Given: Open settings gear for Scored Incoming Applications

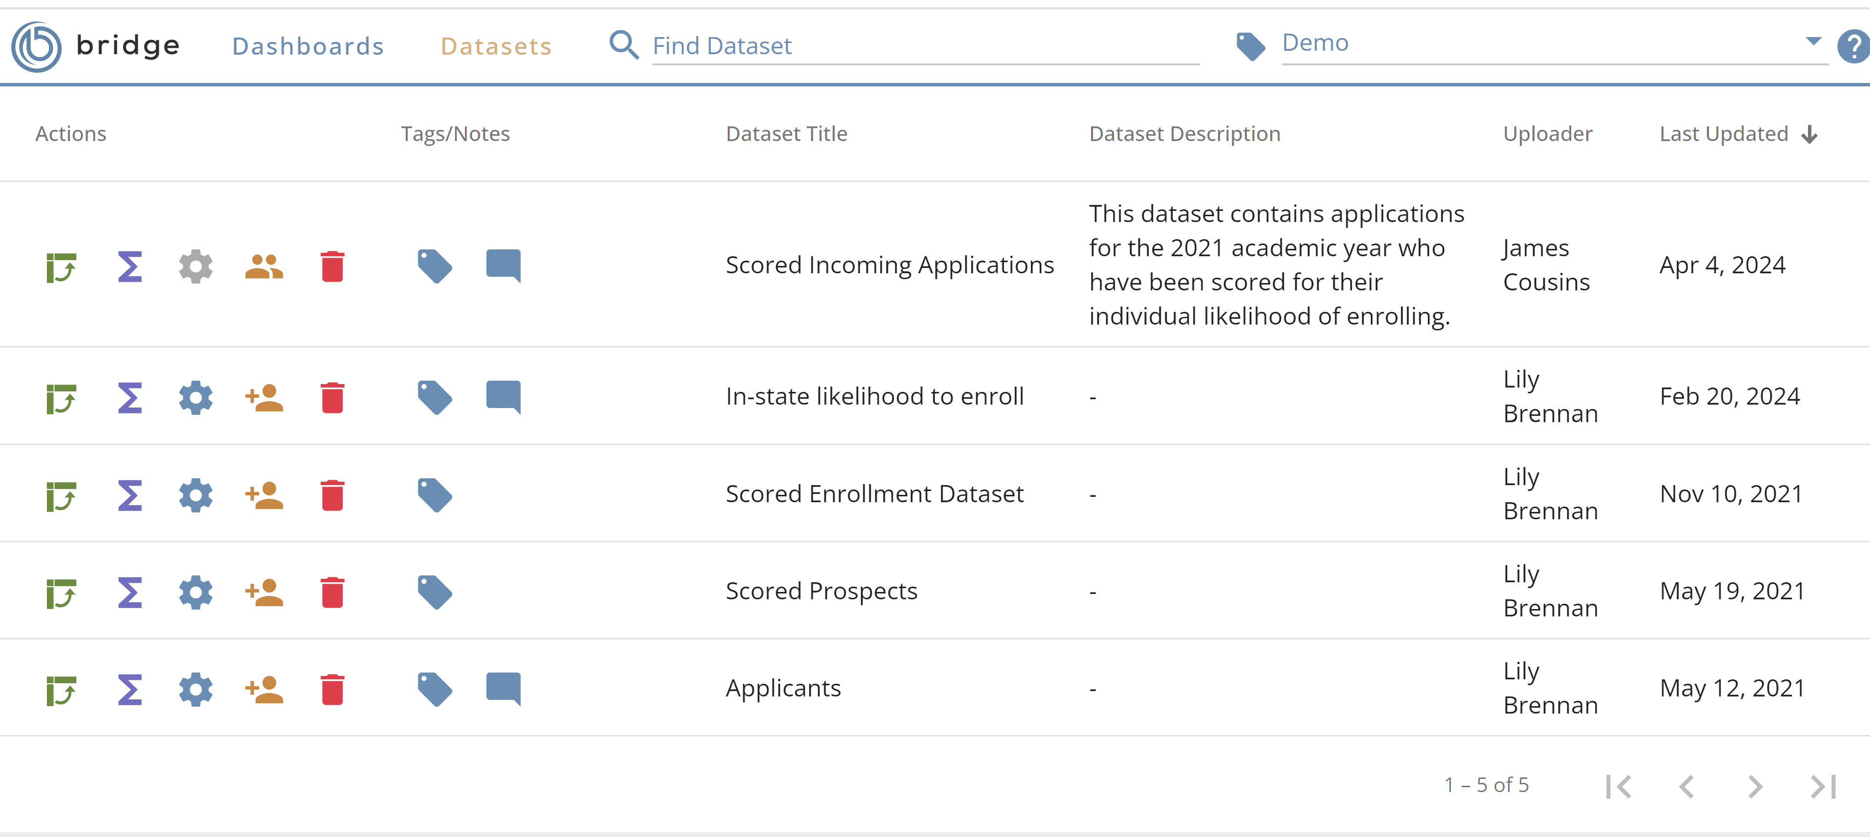Looking at the screenshot, I should pyautogui.click(x=196, y=266).
